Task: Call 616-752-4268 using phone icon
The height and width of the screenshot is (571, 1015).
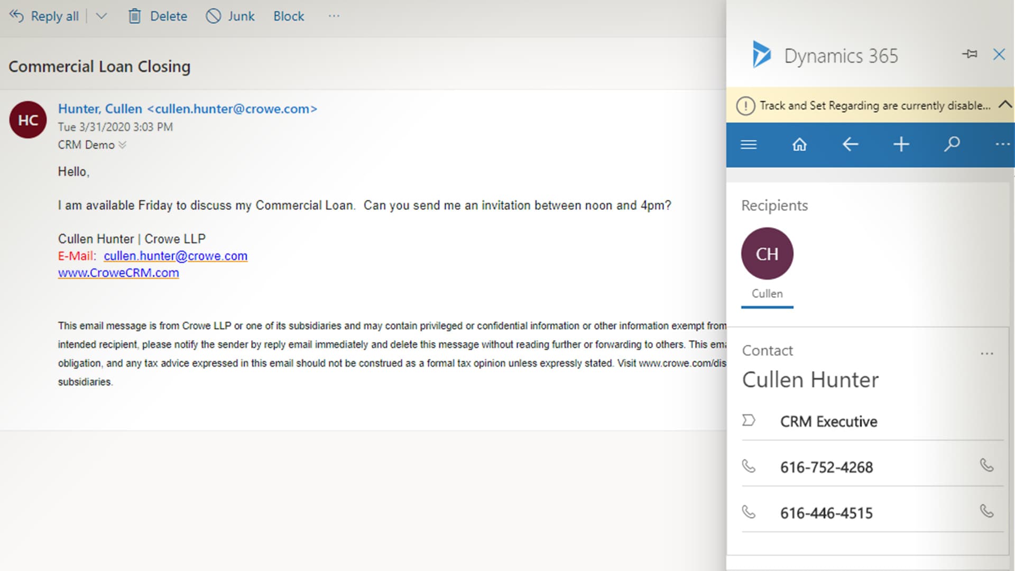Action: click(986, 465)
